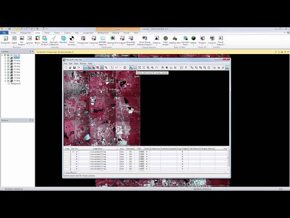The height and width of the screenshot is (218, 290).
Task: Launch IMAGINE Objective from the ribbon
Action: pos(102,40)
